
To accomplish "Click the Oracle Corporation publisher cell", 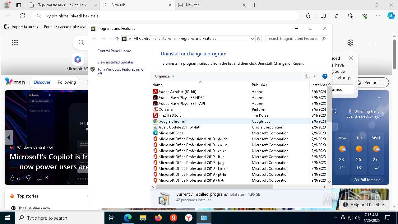I will tap(267, 127).
